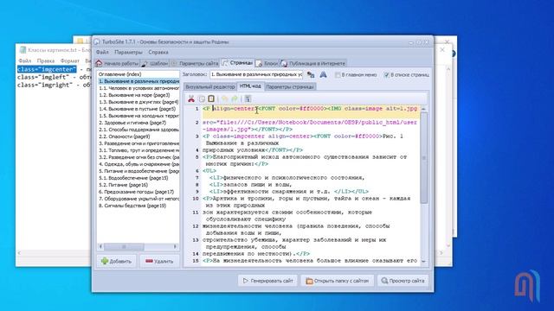
Task: Select 6. Предсказание погоды (page17)
Action: pyautogui.click(x=138, y=192)
